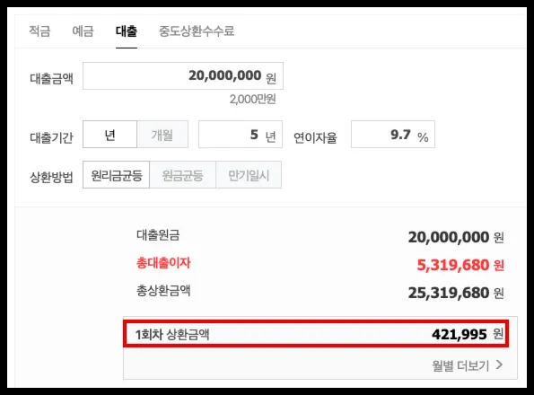Select the 대출 tab
Screen dimensions: 534x395
(127, 31)
